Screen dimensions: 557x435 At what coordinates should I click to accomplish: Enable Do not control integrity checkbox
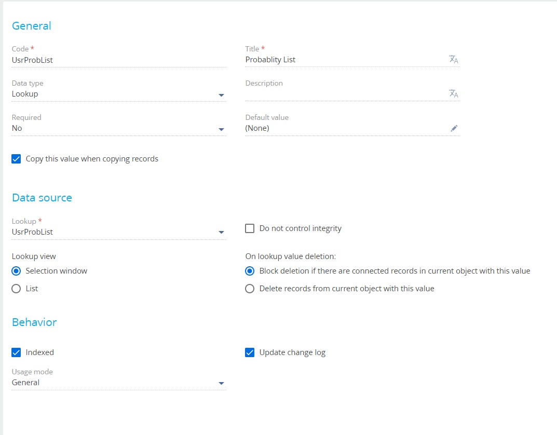coord(250,228)
